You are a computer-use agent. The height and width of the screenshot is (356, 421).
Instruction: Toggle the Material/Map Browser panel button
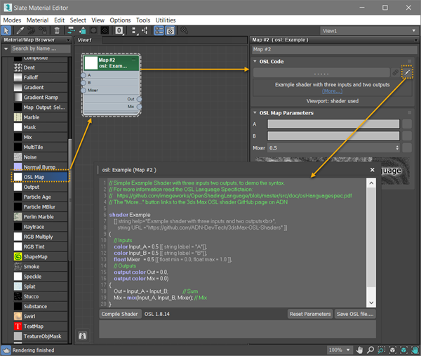click(159, 31)
